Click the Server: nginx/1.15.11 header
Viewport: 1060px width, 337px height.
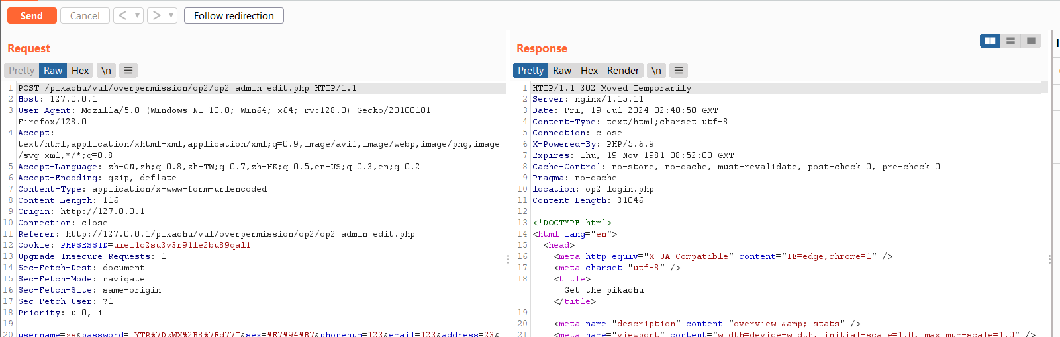(x=588, y=99)
